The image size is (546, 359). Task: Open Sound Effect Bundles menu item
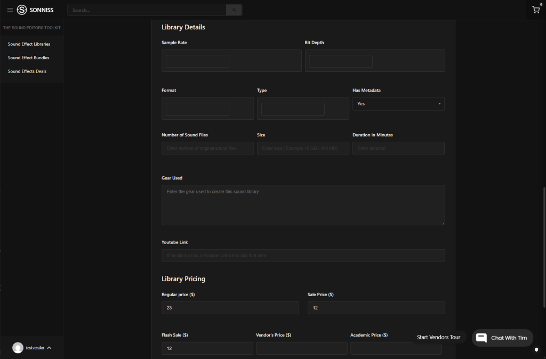pos(29,58)
